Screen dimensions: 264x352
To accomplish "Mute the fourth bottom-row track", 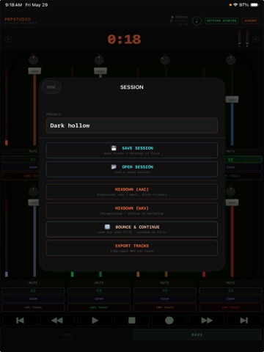I will pos(230,283).
